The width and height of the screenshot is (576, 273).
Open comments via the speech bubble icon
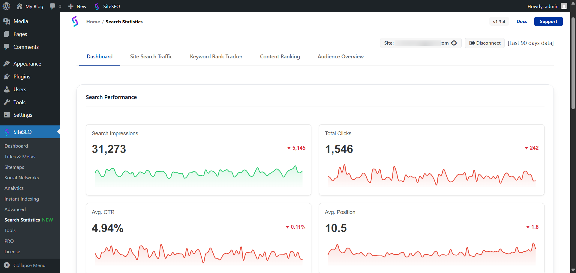(x=52, y=6)
